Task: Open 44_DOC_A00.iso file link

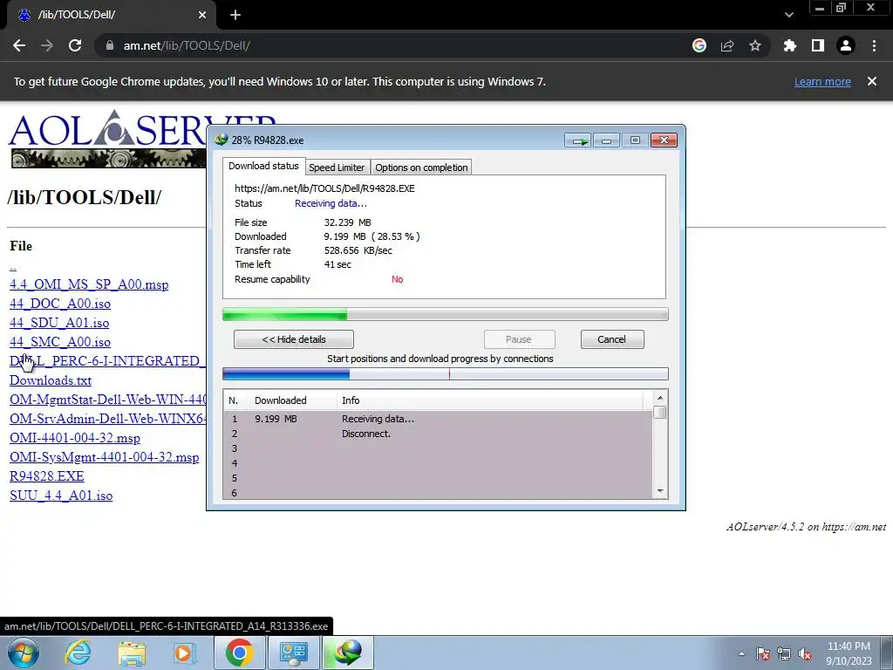Action: pos(60,304)
